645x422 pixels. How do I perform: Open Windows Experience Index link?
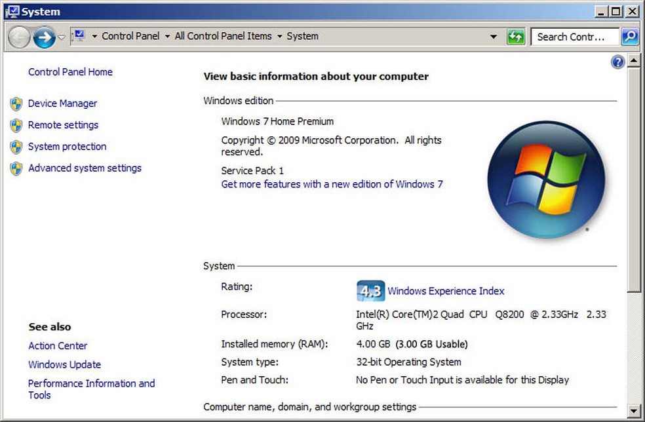click(x=446, y=291)
